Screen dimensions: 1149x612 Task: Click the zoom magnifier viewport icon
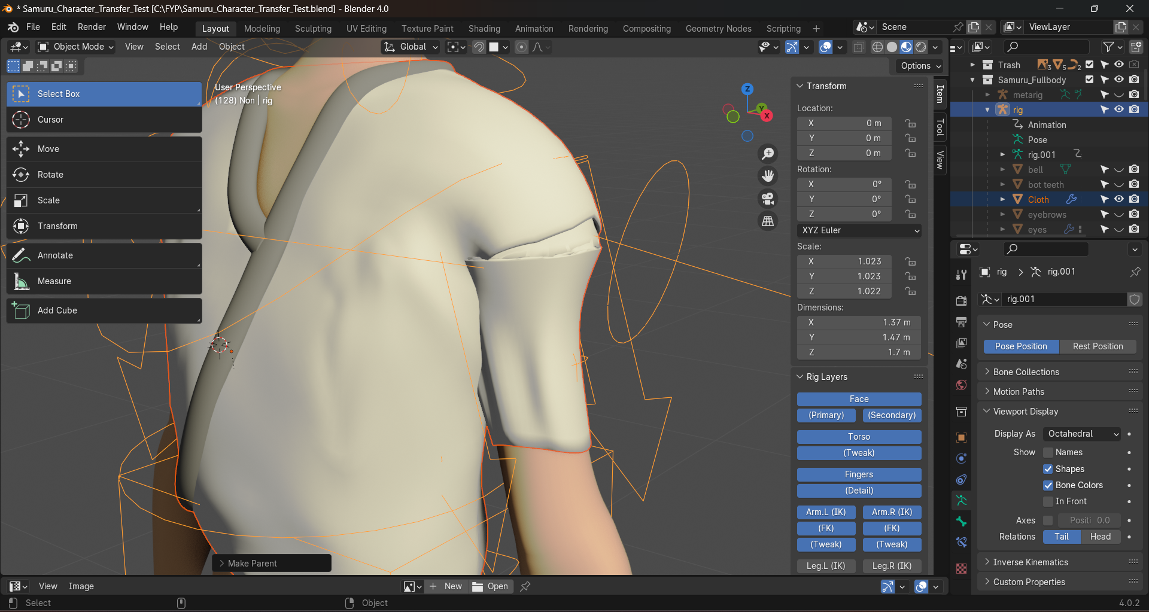[x=768, y=154]
